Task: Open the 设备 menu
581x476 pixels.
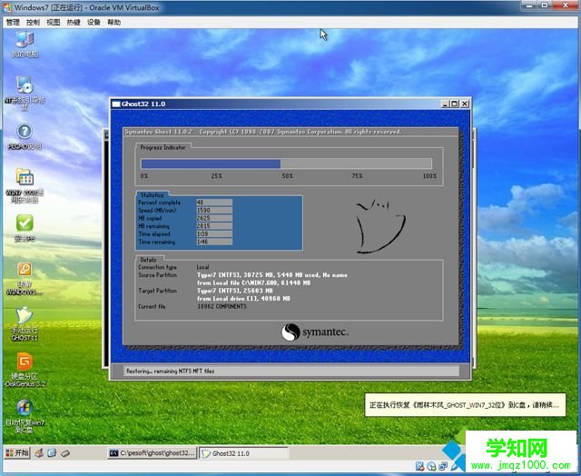Action: click(x=94, y=22)
